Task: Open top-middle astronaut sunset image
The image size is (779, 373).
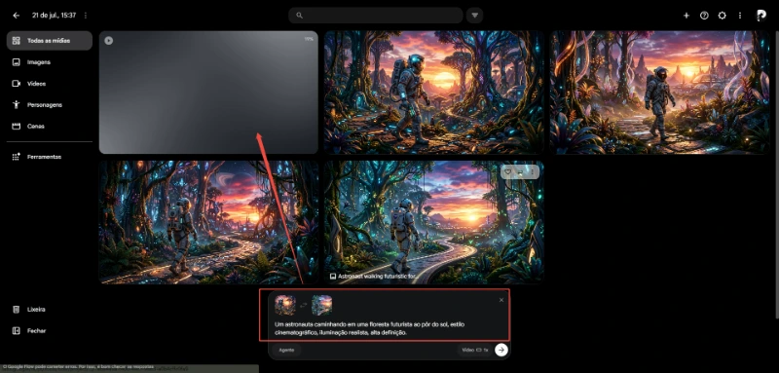Action: click(x=433, y=93)
